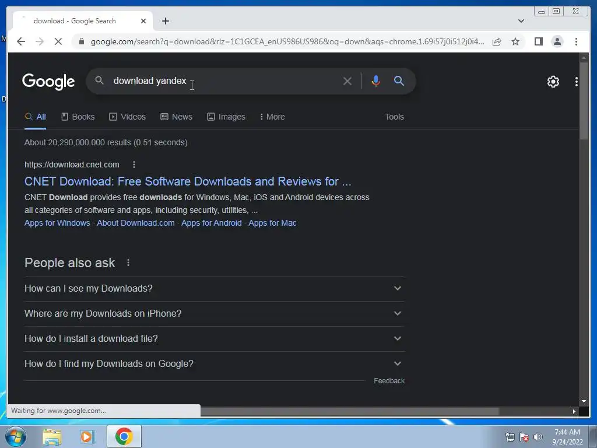The image size is (597, 448).
Task: Open the Action Center flag icon
Action: coord(524,437)
